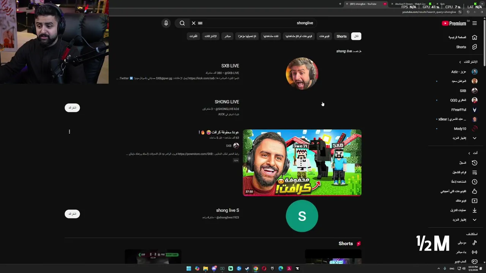Select the Watched filter chip

coord(271,36)
